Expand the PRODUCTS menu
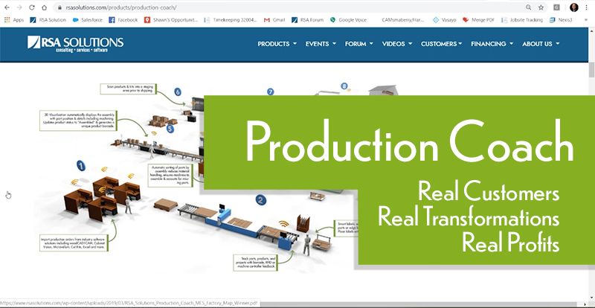Screen dimensions: 595x308 277,44
